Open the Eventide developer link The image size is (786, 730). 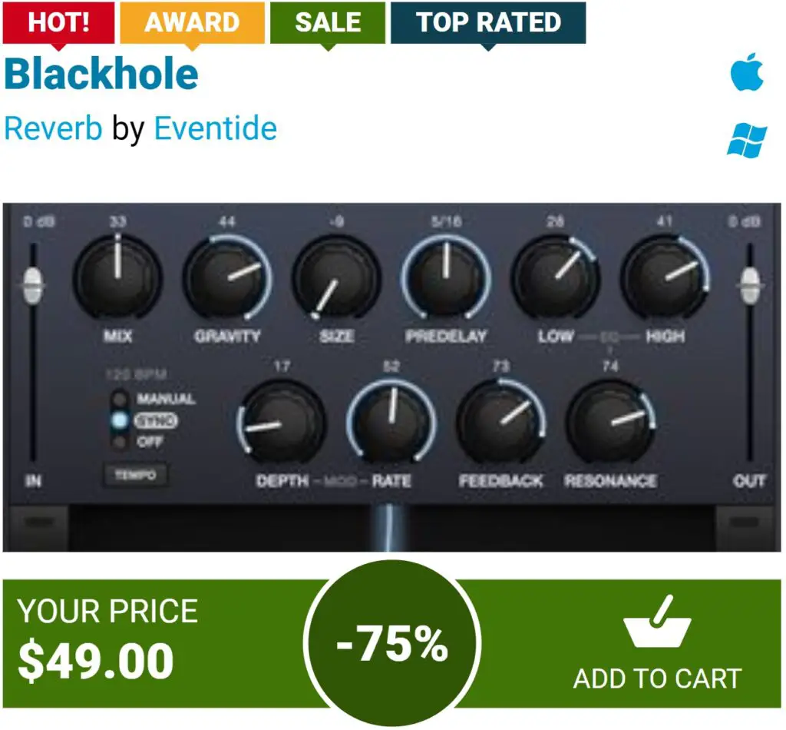click(x=216, y=128)
